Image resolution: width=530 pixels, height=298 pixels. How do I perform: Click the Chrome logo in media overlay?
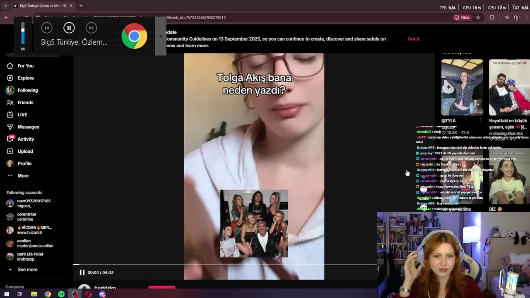point(134,36)
